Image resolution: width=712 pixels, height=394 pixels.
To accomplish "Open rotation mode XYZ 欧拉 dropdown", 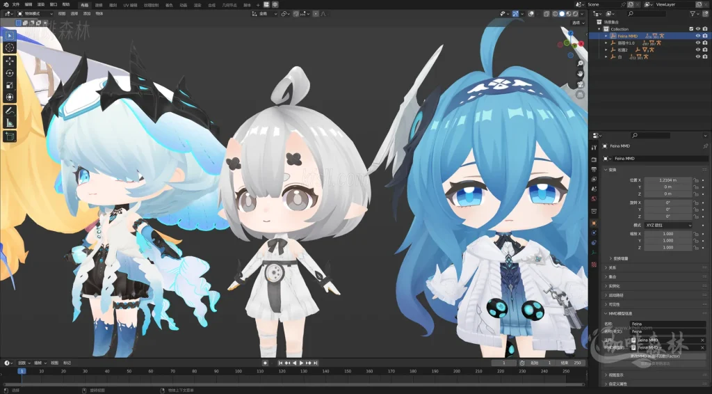I will click(668, 226).
